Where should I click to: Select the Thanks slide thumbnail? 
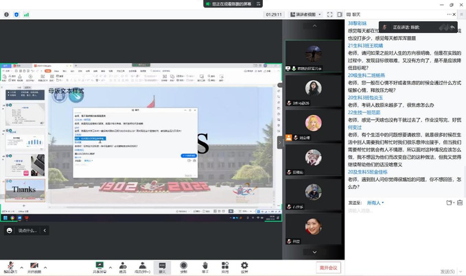click(25, 190)
